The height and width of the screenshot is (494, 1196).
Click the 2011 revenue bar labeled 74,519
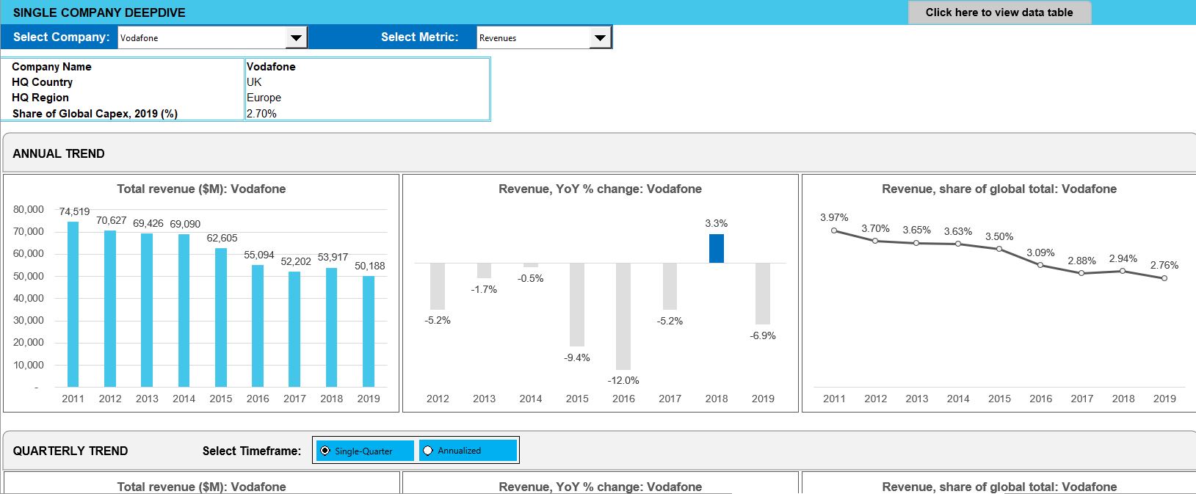tap(73, 304)
